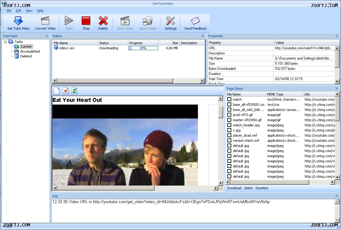
Task: Collapse the Tasks tree node
Action: coord(5,42)
